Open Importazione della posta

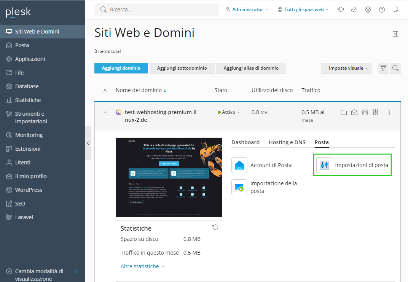265,187
